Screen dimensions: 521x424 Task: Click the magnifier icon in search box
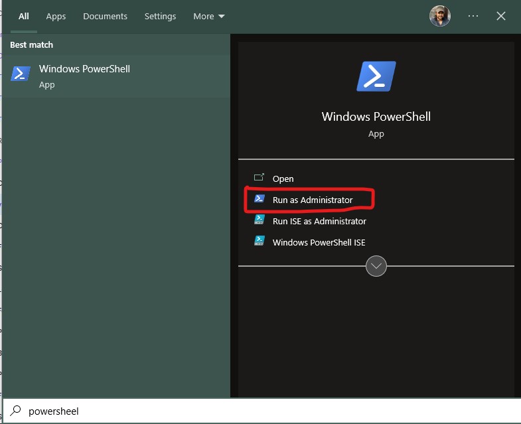16,411
